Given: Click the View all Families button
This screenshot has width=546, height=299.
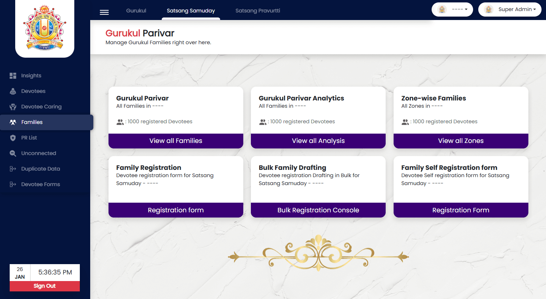Looking at the screenshot, I should 176,141.
